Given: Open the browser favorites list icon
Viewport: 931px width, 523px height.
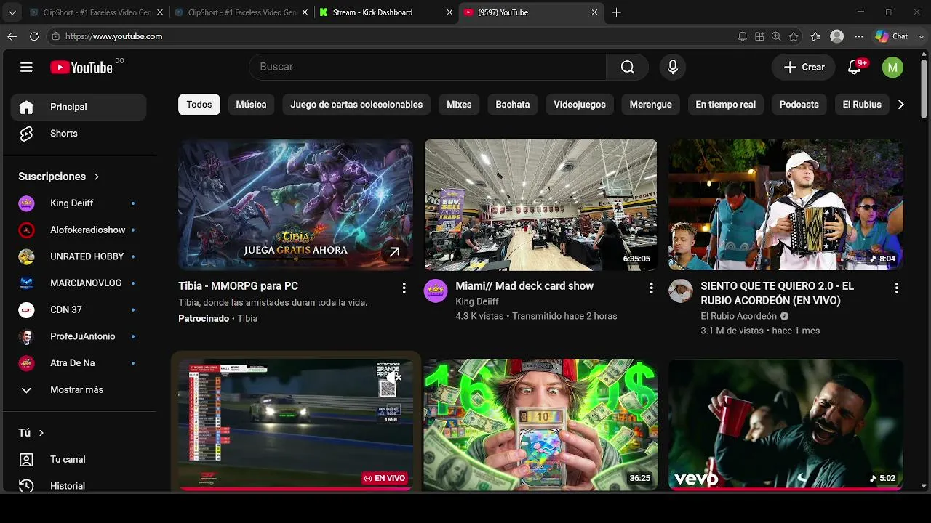Looking at the screenshot, I should [x=815, y=36].
